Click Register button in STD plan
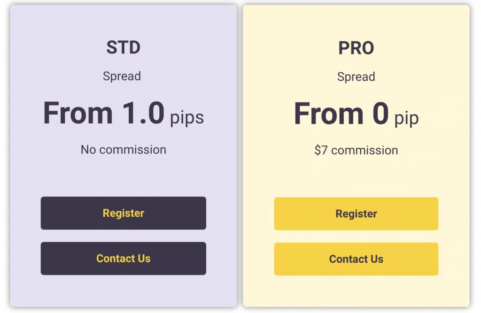481x313 pixels. point(123,213)
